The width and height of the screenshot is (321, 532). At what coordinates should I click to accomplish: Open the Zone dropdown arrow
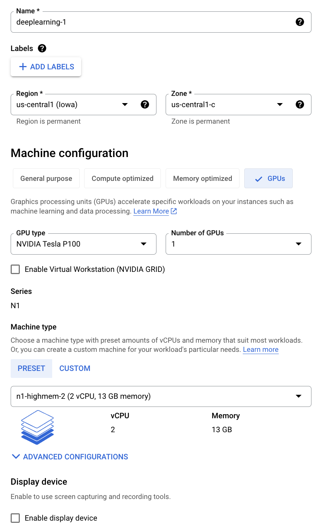(x=280, y=105)
